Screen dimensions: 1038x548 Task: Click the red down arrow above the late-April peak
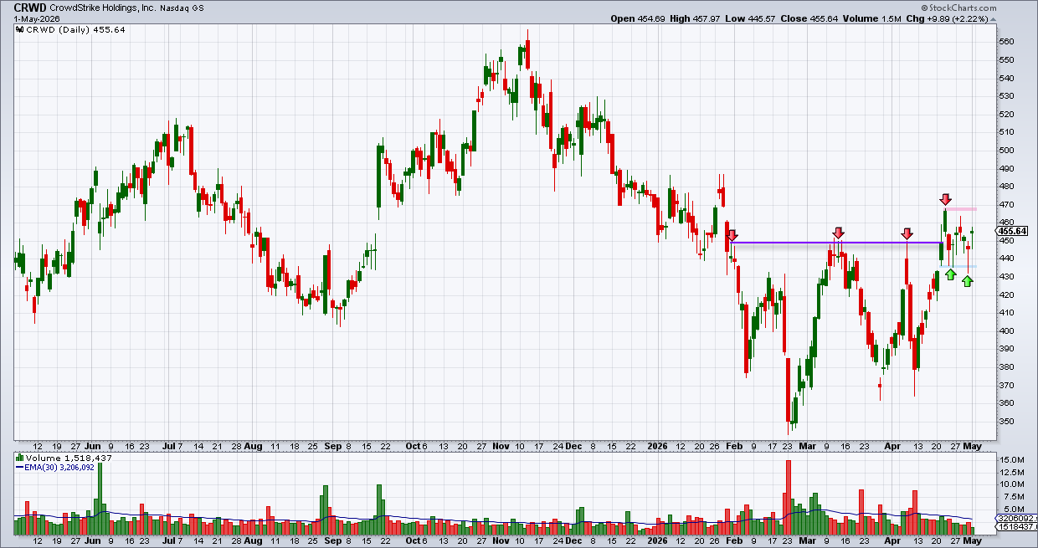[x=945, y=200]
